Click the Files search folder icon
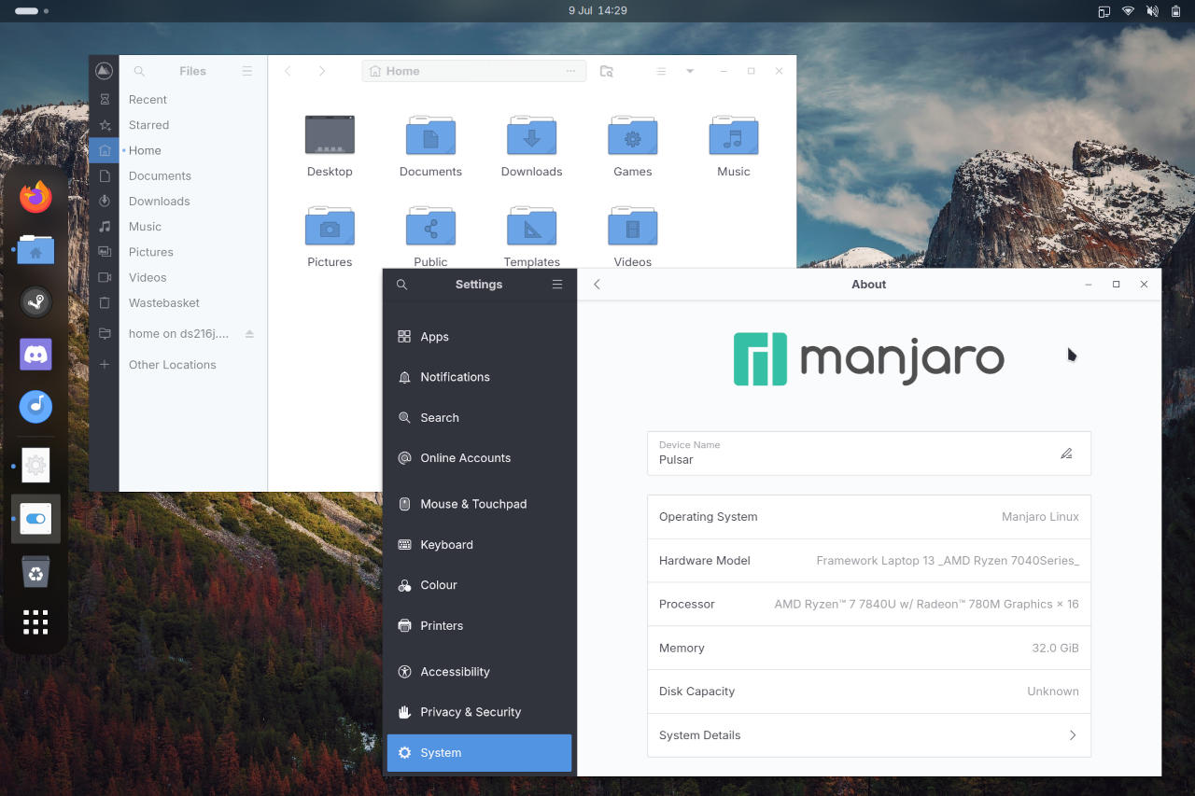This screenshot has height=796, width=1195. pos(607,71)
